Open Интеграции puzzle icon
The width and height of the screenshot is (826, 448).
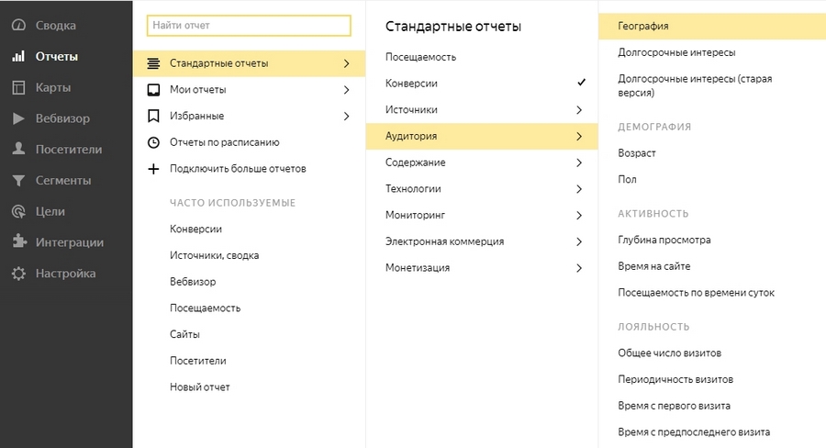pyautogui.click(x=19, y=242)
